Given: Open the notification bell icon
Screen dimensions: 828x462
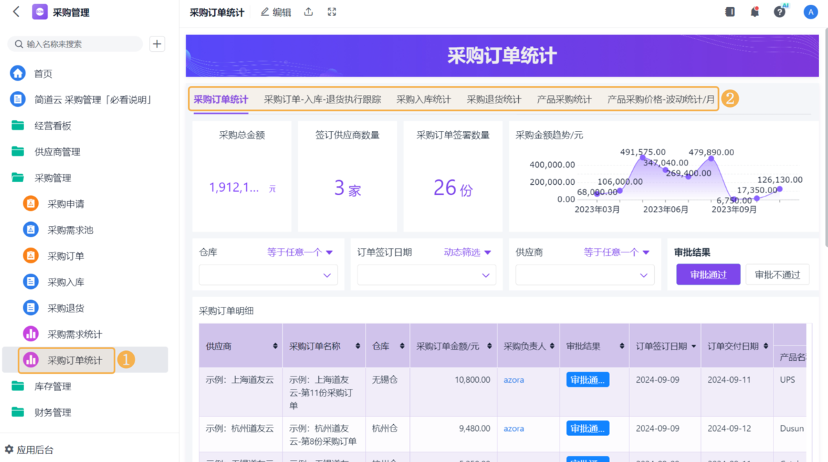Looking at the screenshot, I should tap(755, 12).
